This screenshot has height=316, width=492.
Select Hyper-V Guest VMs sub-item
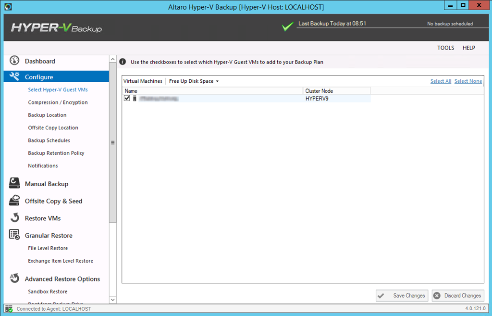click(58, 89)
